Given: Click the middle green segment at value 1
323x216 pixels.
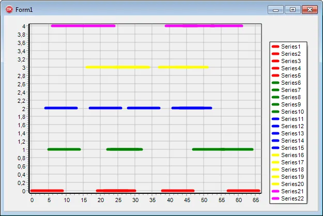Looking at the screenshot, I should [x=125, y=149].
